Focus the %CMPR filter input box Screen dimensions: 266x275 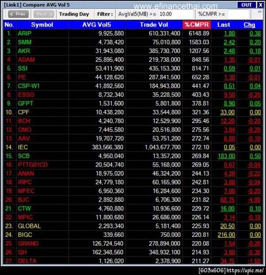tap(238, 14)
